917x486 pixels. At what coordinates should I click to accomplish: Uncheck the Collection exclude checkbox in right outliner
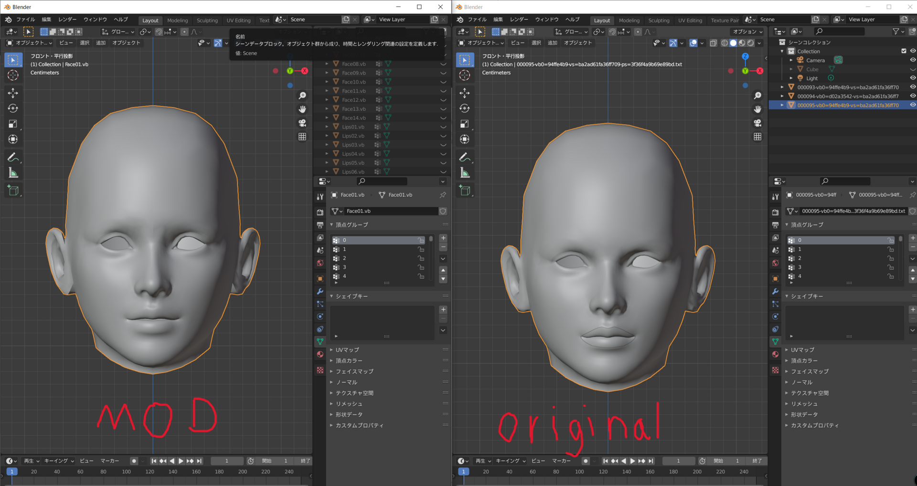904,51
